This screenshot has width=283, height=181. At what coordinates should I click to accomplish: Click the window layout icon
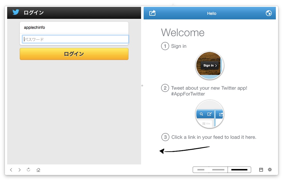(x=261, y=170)
